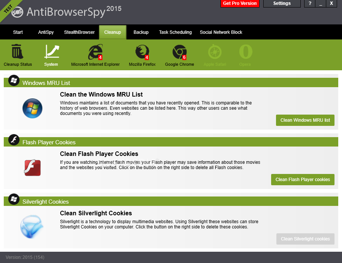Click the Windows logo in MRU List header
The height and width of the screenshot is (263, 342).
point(14,80)
